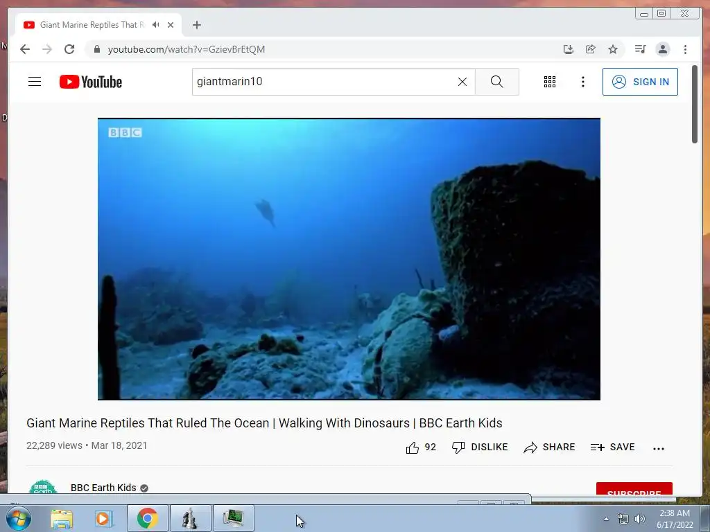Go back to the previous page
The image size is (710, 532).
[25, 49]
